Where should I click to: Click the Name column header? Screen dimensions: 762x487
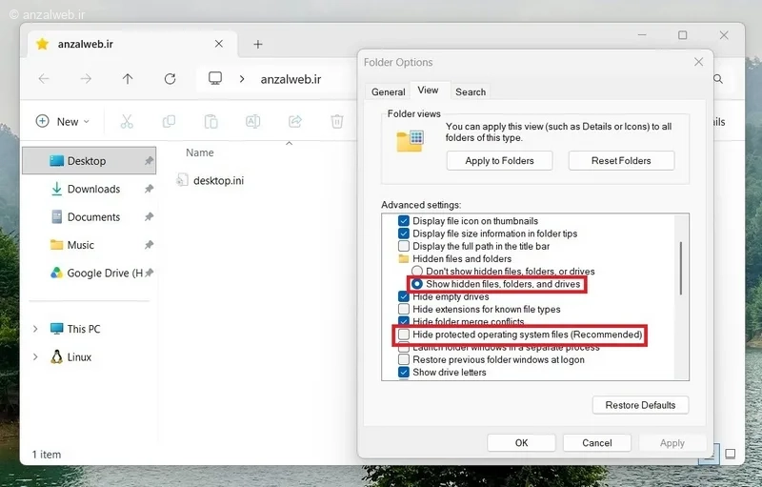pyautogui.click(x=200, y=152)
